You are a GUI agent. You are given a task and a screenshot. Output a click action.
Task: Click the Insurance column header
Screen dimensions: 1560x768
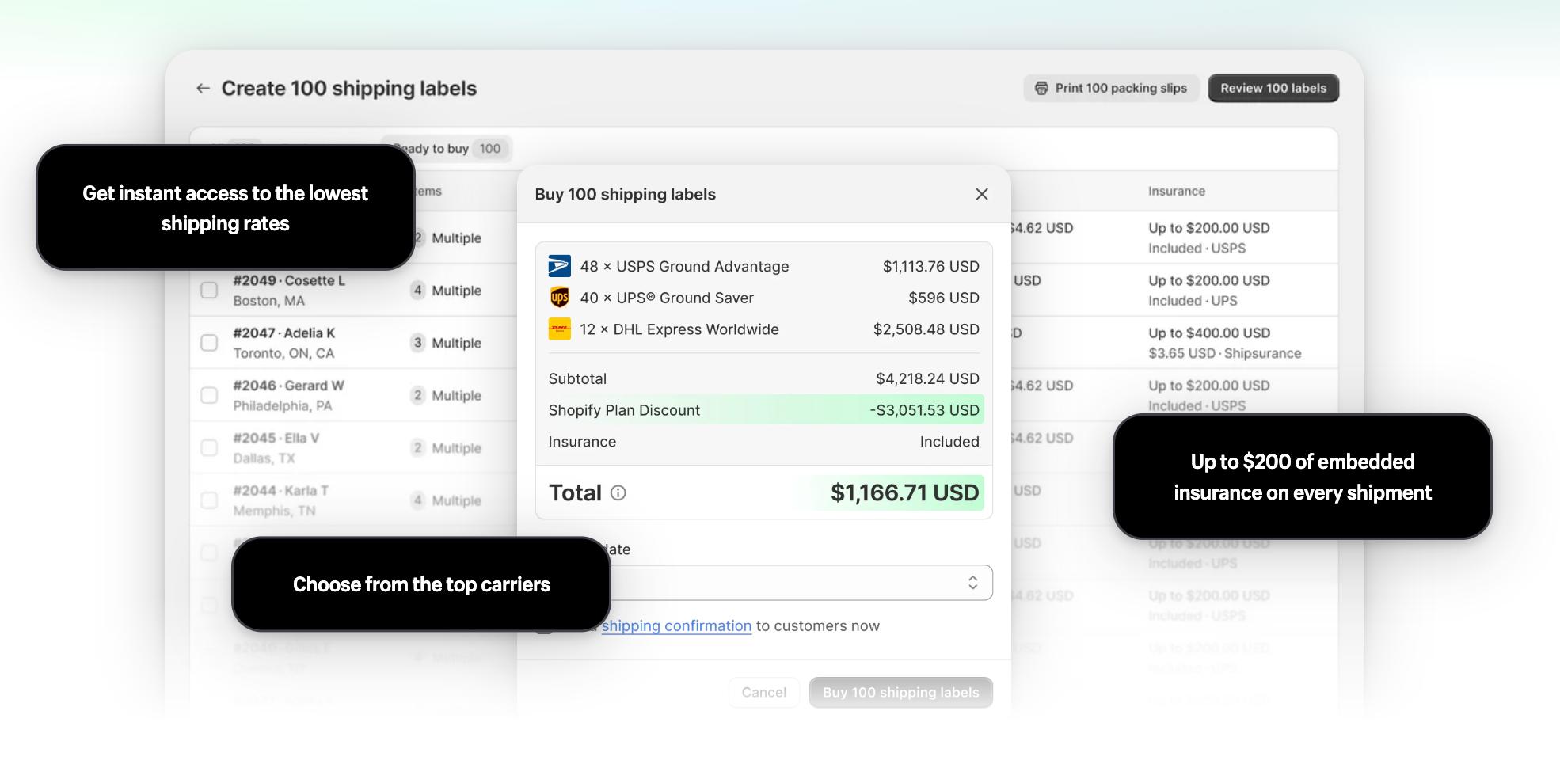1177,191
